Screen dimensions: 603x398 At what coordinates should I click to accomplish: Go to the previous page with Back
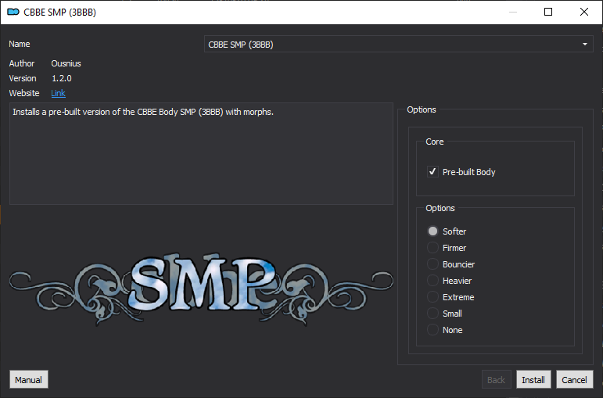(496, 379)
